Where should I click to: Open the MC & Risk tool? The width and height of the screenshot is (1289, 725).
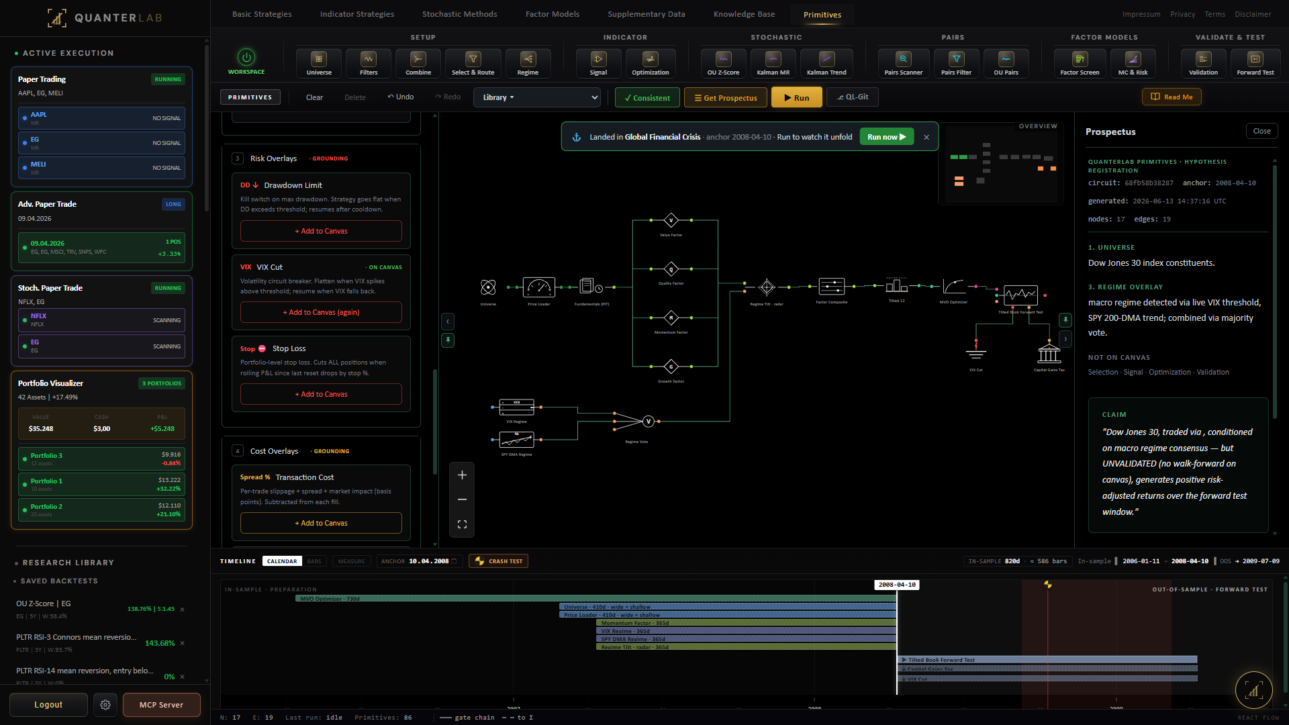point(1133,64)
